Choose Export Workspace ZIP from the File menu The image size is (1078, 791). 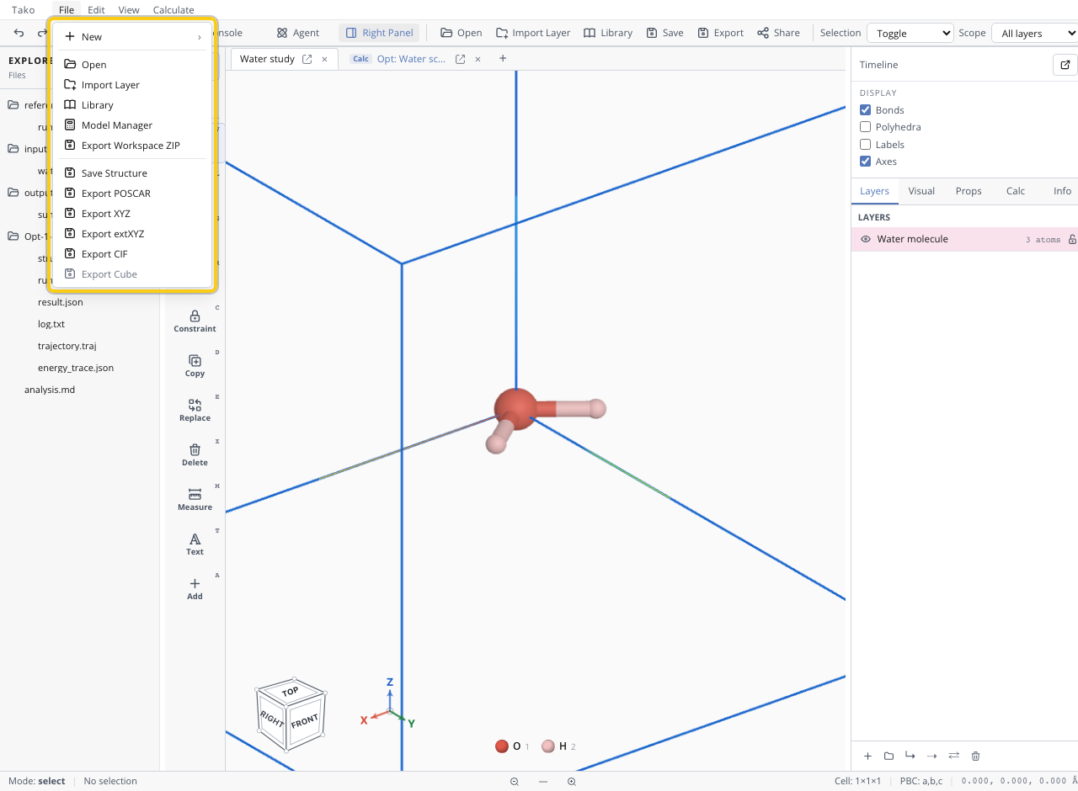(132, 146)
